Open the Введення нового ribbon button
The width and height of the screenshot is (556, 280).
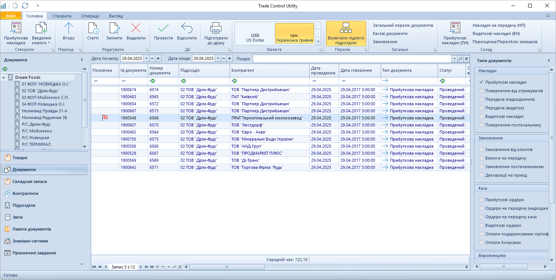coord(41,33)
